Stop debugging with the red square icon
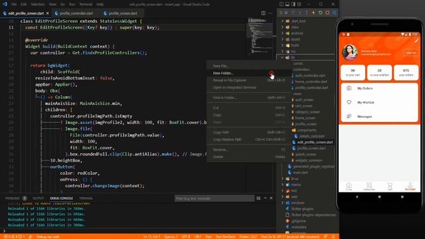 point(327,13)
